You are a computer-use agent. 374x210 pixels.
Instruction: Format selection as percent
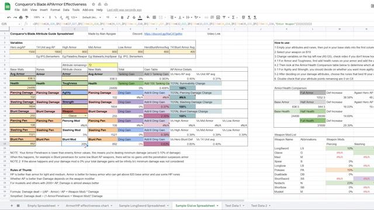point(56,17)
